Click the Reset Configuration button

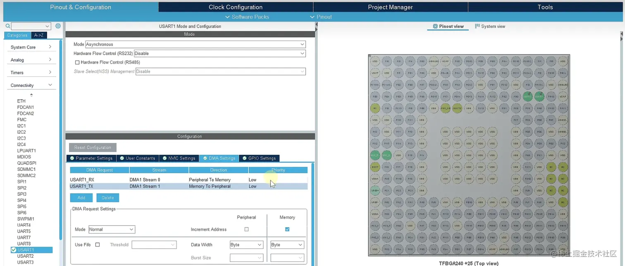(93, 147)
